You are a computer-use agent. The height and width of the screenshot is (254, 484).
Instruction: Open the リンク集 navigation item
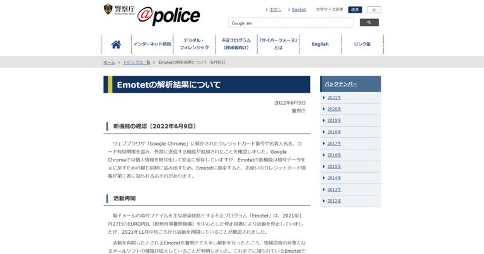click(x=362, y=45)
